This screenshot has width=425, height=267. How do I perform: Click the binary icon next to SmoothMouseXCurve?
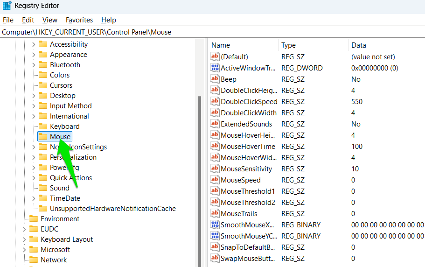pos(215,225)
